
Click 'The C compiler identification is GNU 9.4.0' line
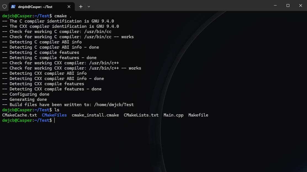pos(58,21)
